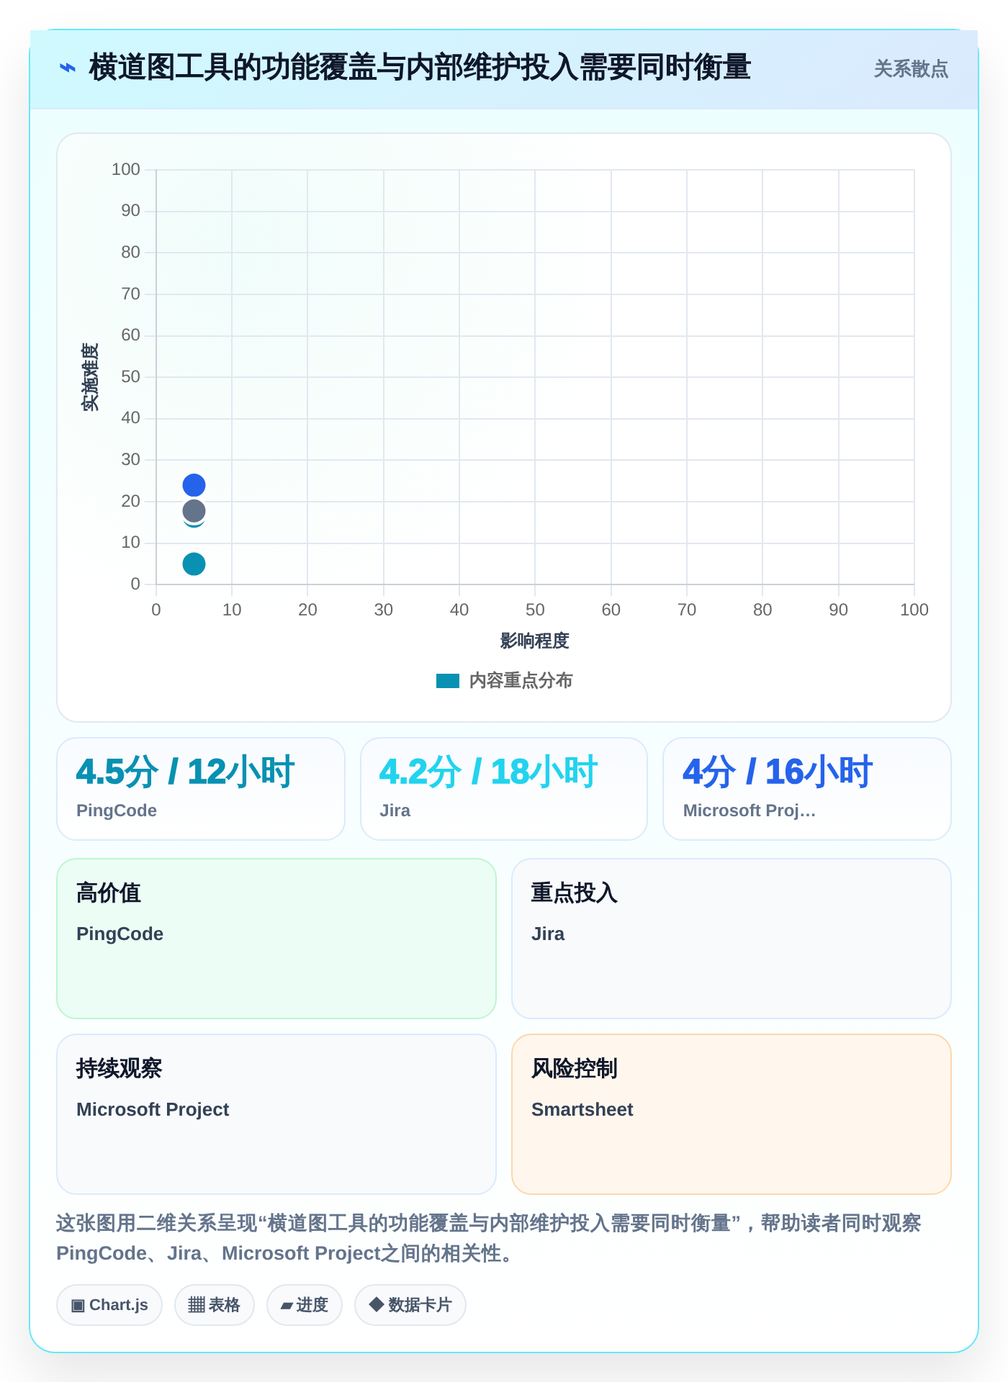Click the gray scatter point near 18

194,511
